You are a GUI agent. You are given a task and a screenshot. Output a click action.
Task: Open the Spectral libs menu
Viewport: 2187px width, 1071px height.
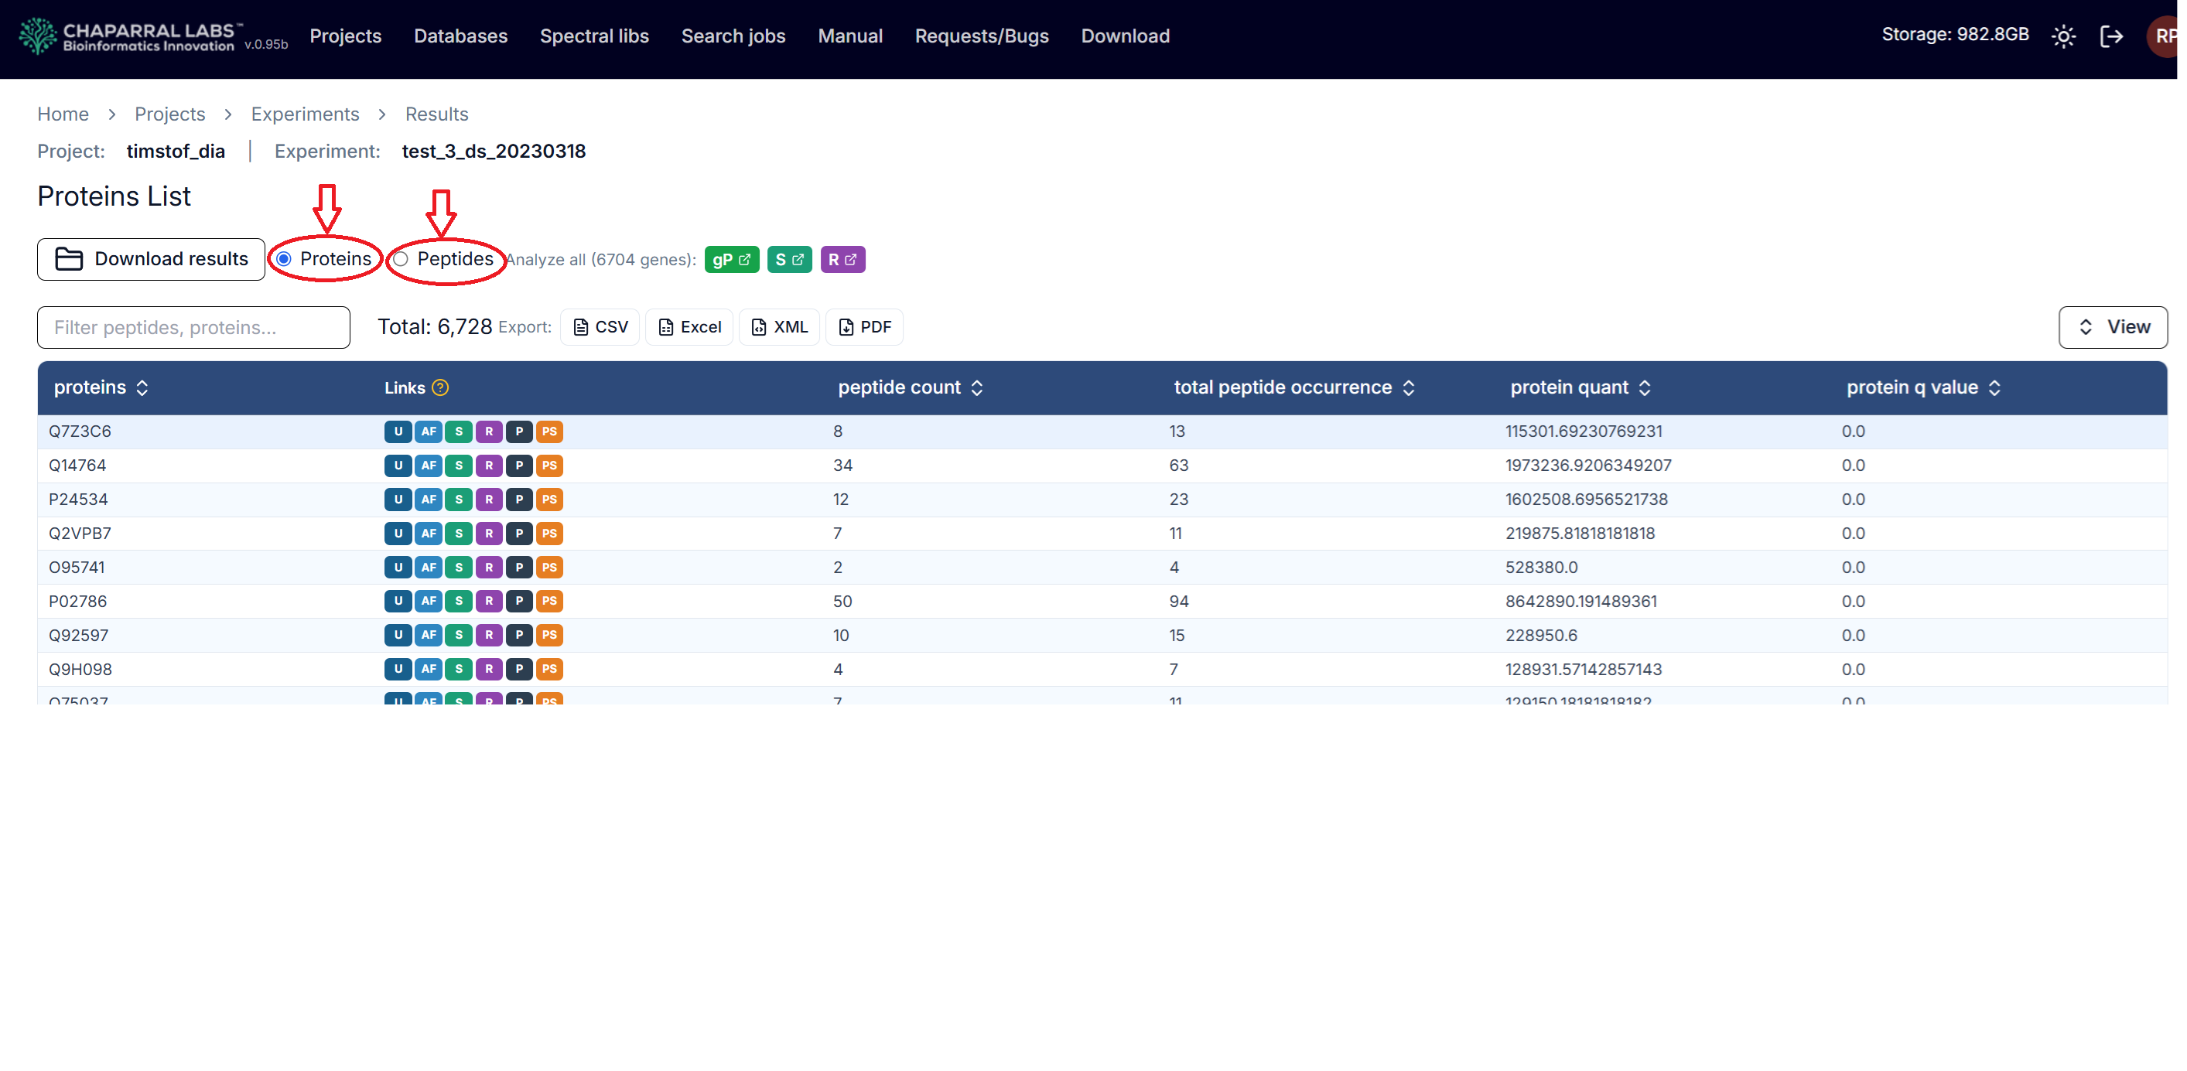click(593, 36)
